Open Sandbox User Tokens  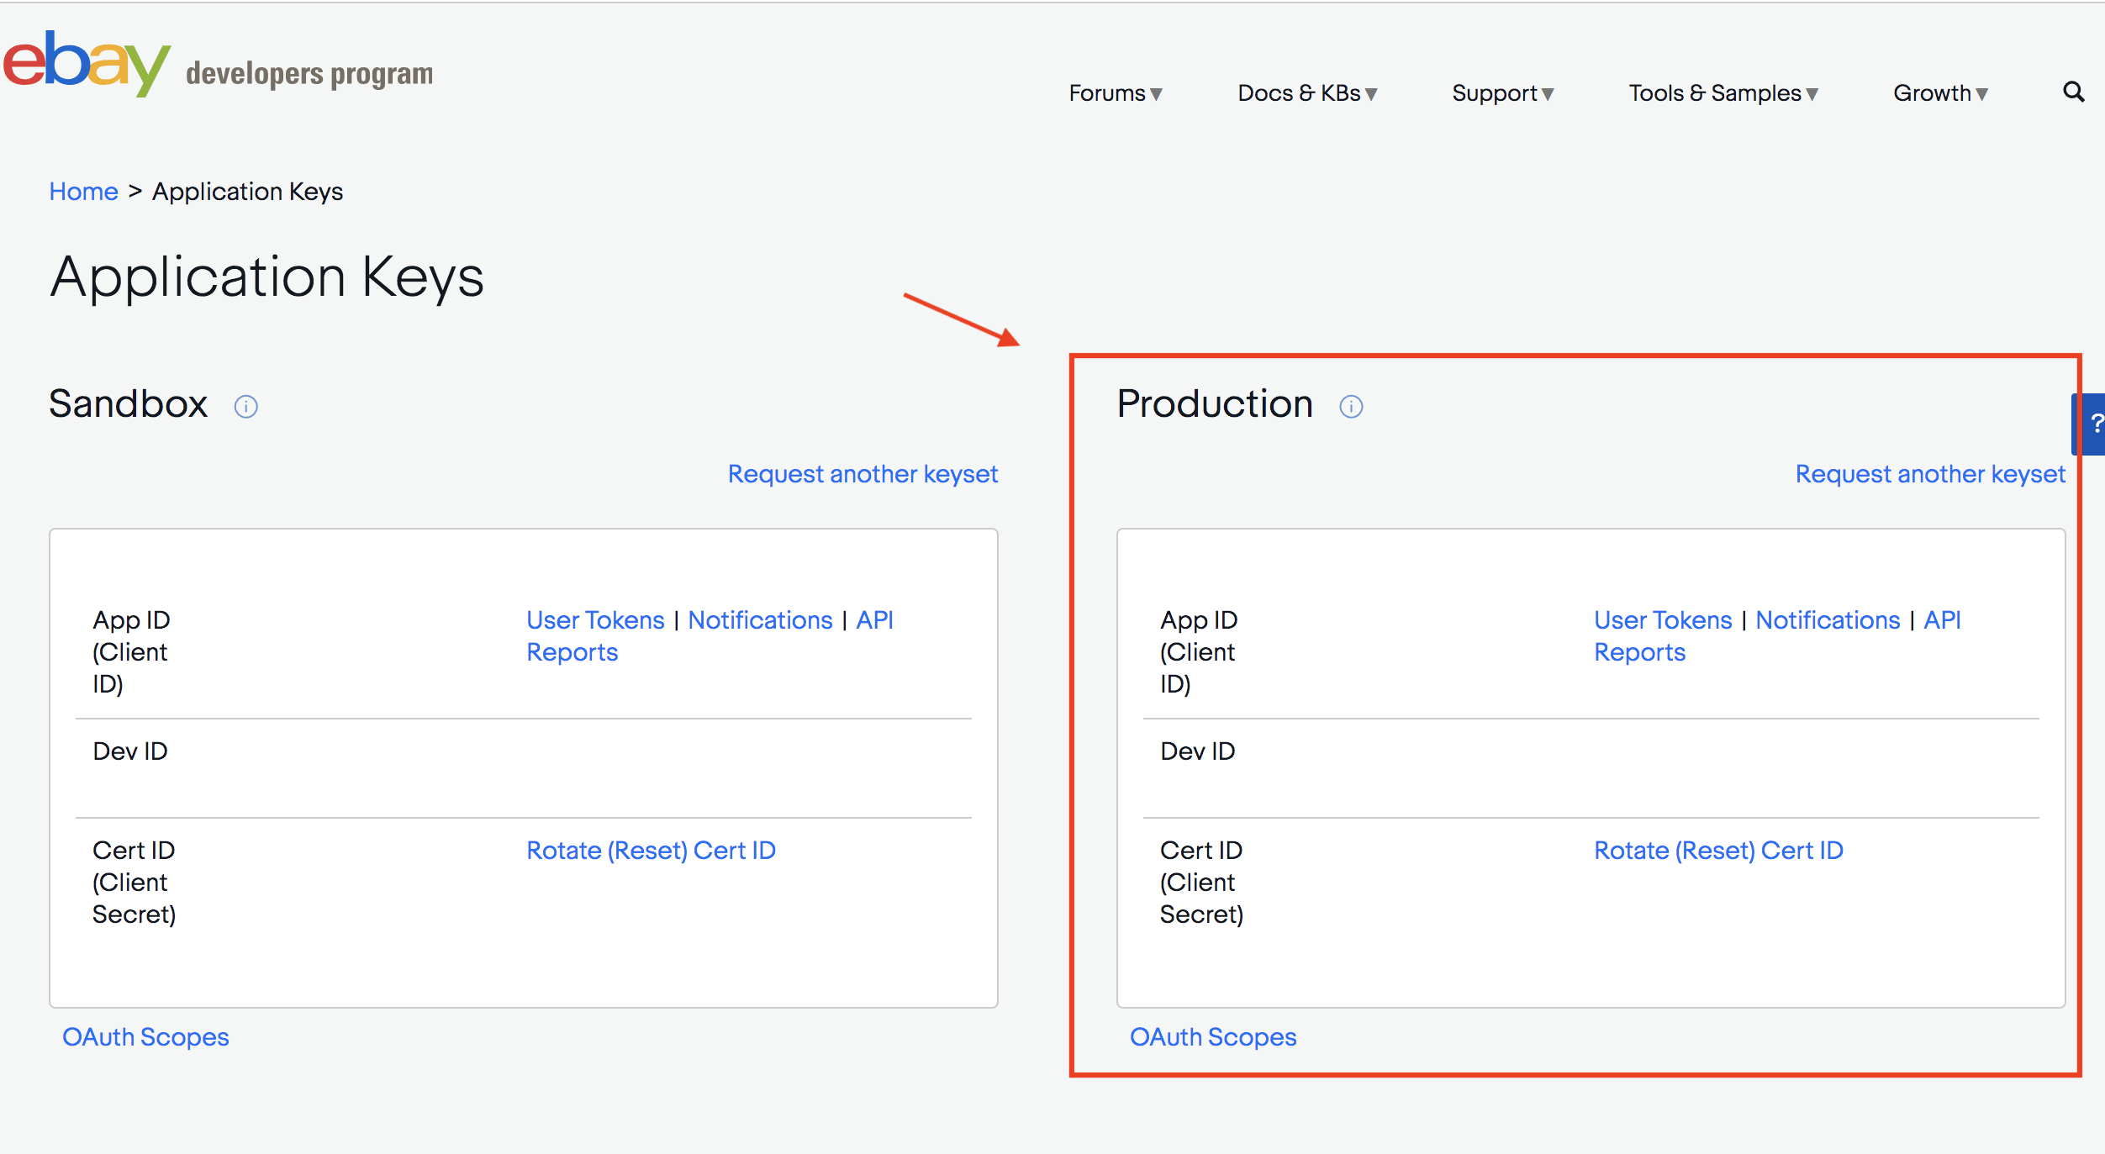(595, 620)
